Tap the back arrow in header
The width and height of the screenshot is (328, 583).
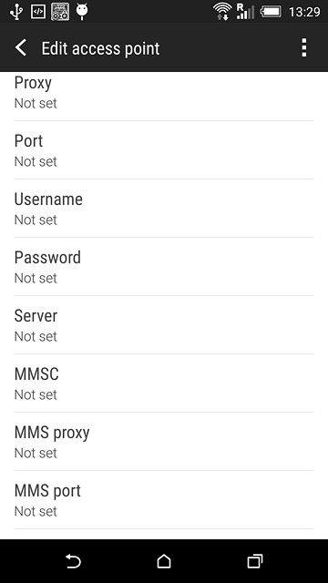[x=21, y=48]
